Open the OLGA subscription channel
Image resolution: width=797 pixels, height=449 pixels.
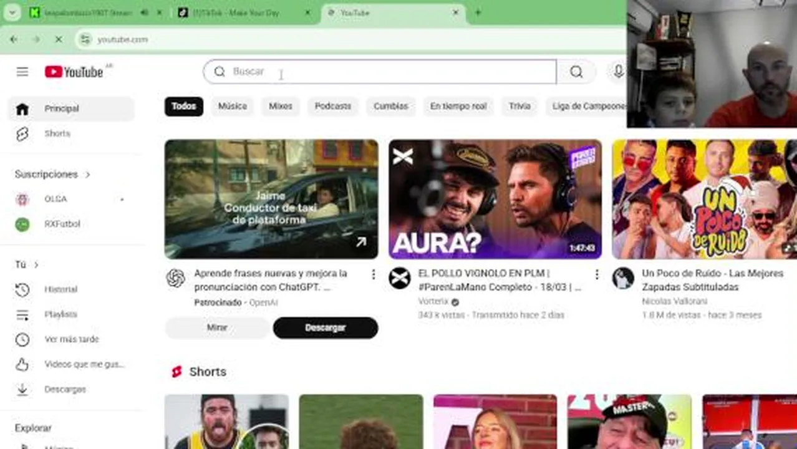[x=70, y=199]
